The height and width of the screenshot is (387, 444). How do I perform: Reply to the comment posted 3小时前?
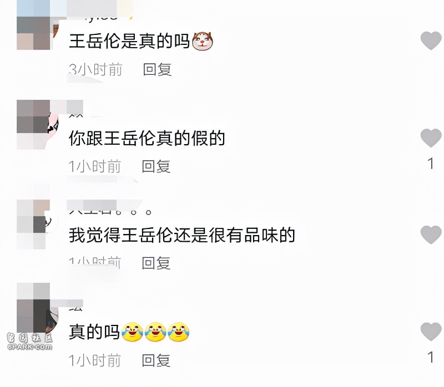click(x=157, y=70)
